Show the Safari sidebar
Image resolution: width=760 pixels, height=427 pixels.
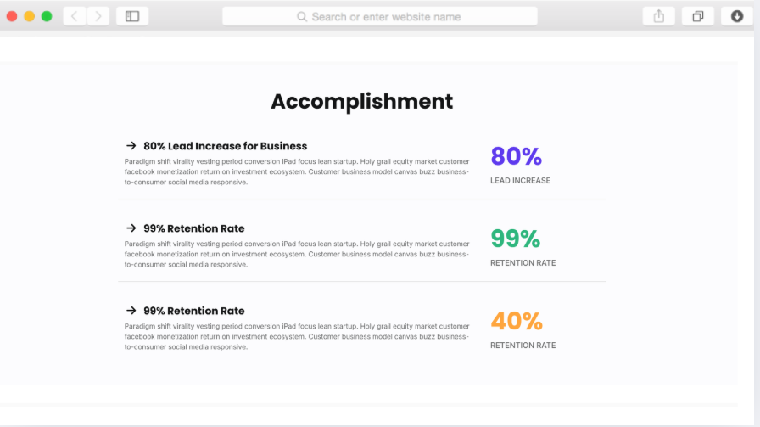click(x=132, y=16)
